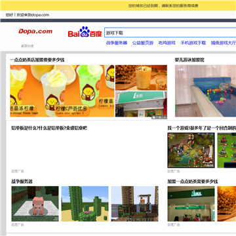Viewport: 236px width, 236px height.
Task: Select the baby swimming pool photo
Action: [205, 91]
